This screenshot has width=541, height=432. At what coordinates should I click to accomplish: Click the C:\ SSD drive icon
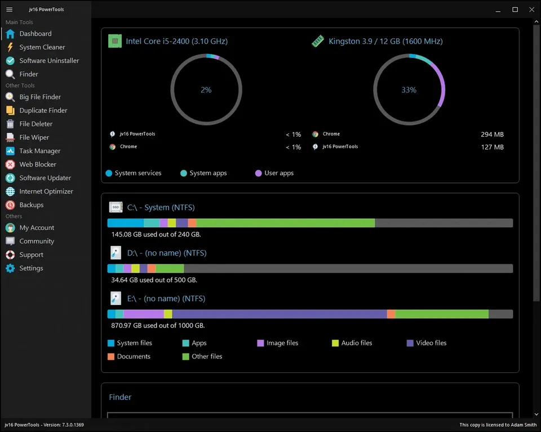click(116, 208)
